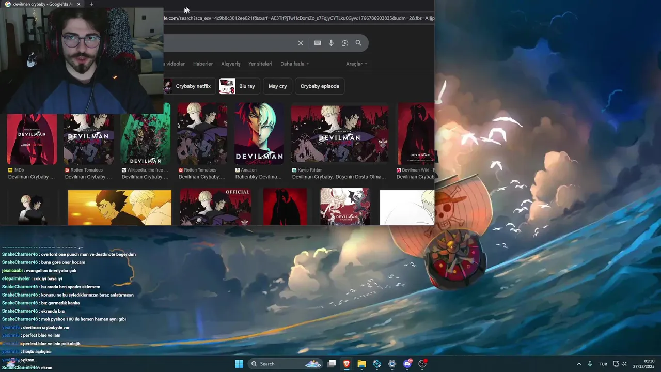This screenshot has height=372, width=661.
Task: Open the volume speaker tray icon
Action: coord(624,364)
